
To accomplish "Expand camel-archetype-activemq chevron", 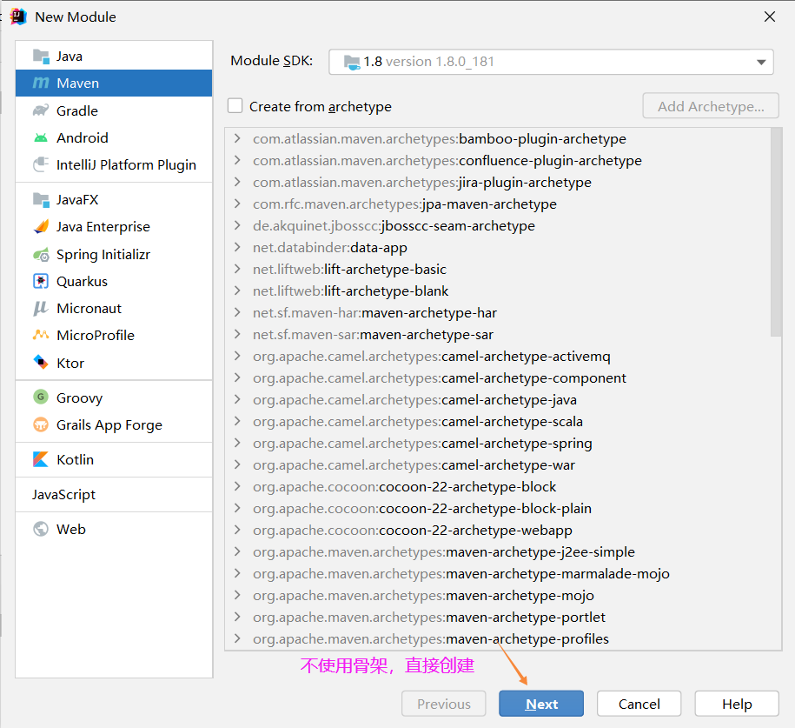I will click(237, 356).
